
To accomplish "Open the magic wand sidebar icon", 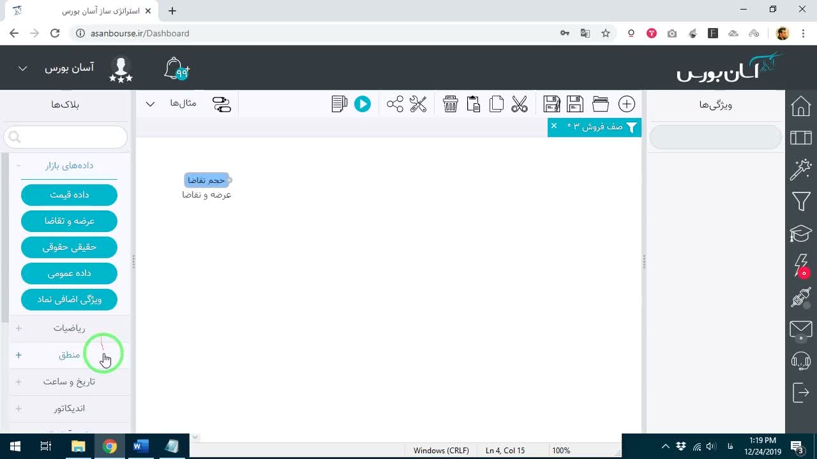I will tap(801, 170).
